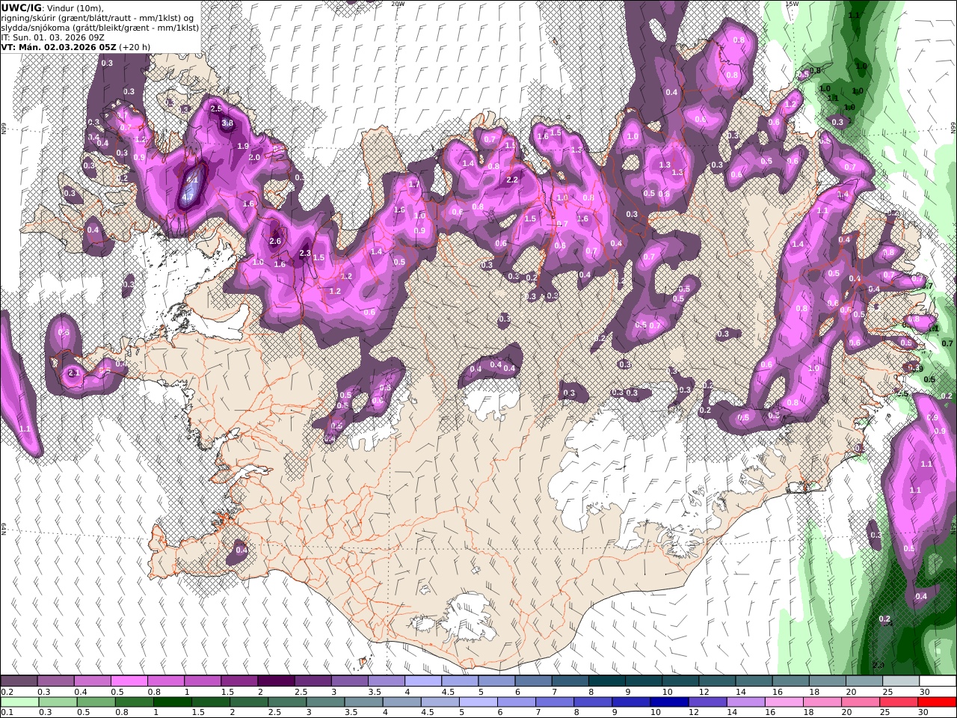
Task: Click upper legend swatch between 4.5 and 5
Action: (460, 681)
